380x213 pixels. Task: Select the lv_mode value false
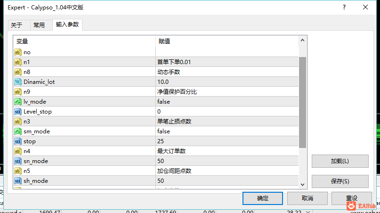point(163,102)
